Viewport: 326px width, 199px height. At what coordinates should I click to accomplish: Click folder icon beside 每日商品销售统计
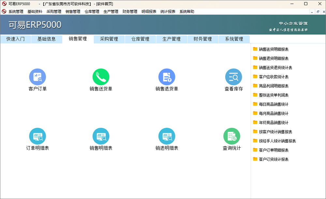click(255, 104)
